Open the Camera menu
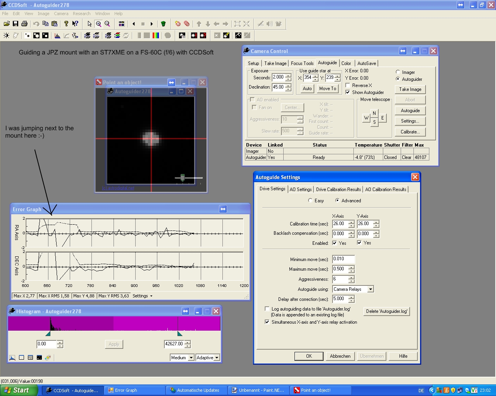This screenshot has height=396, width=496. click(61, 14)
